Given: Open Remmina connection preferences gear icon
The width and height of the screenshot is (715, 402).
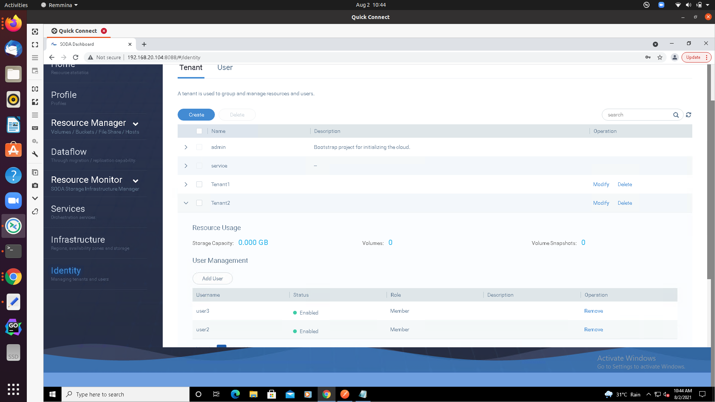Looking at the screenshot, I should [x=35, y=141].
